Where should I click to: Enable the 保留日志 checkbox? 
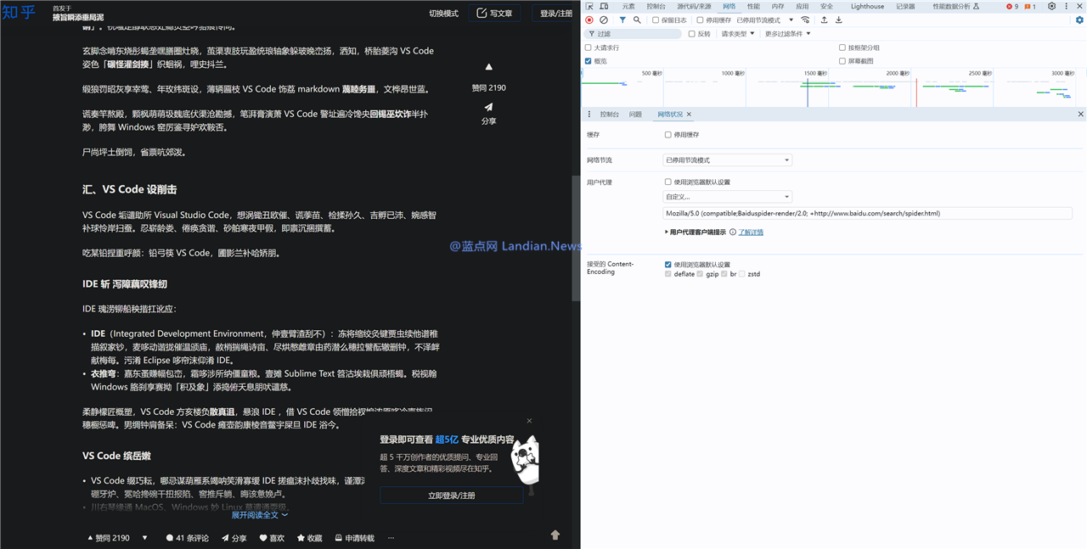[656, 20]
